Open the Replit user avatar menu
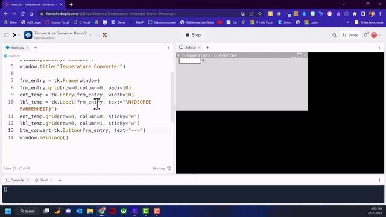 374,35
